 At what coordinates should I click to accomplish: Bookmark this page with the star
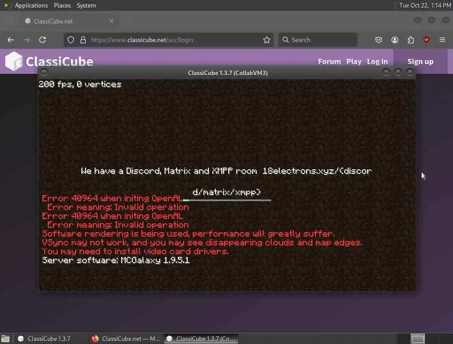point(267,40)
